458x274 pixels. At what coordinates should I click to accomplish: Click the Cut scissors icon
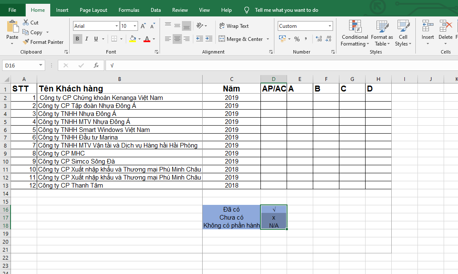26,23
